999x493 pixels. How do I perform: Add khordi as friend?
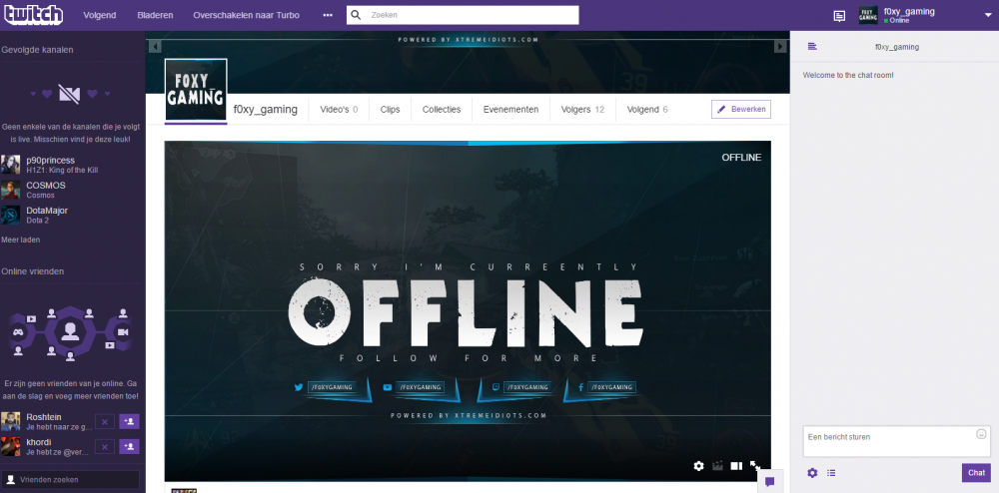(x=129, y=446)
